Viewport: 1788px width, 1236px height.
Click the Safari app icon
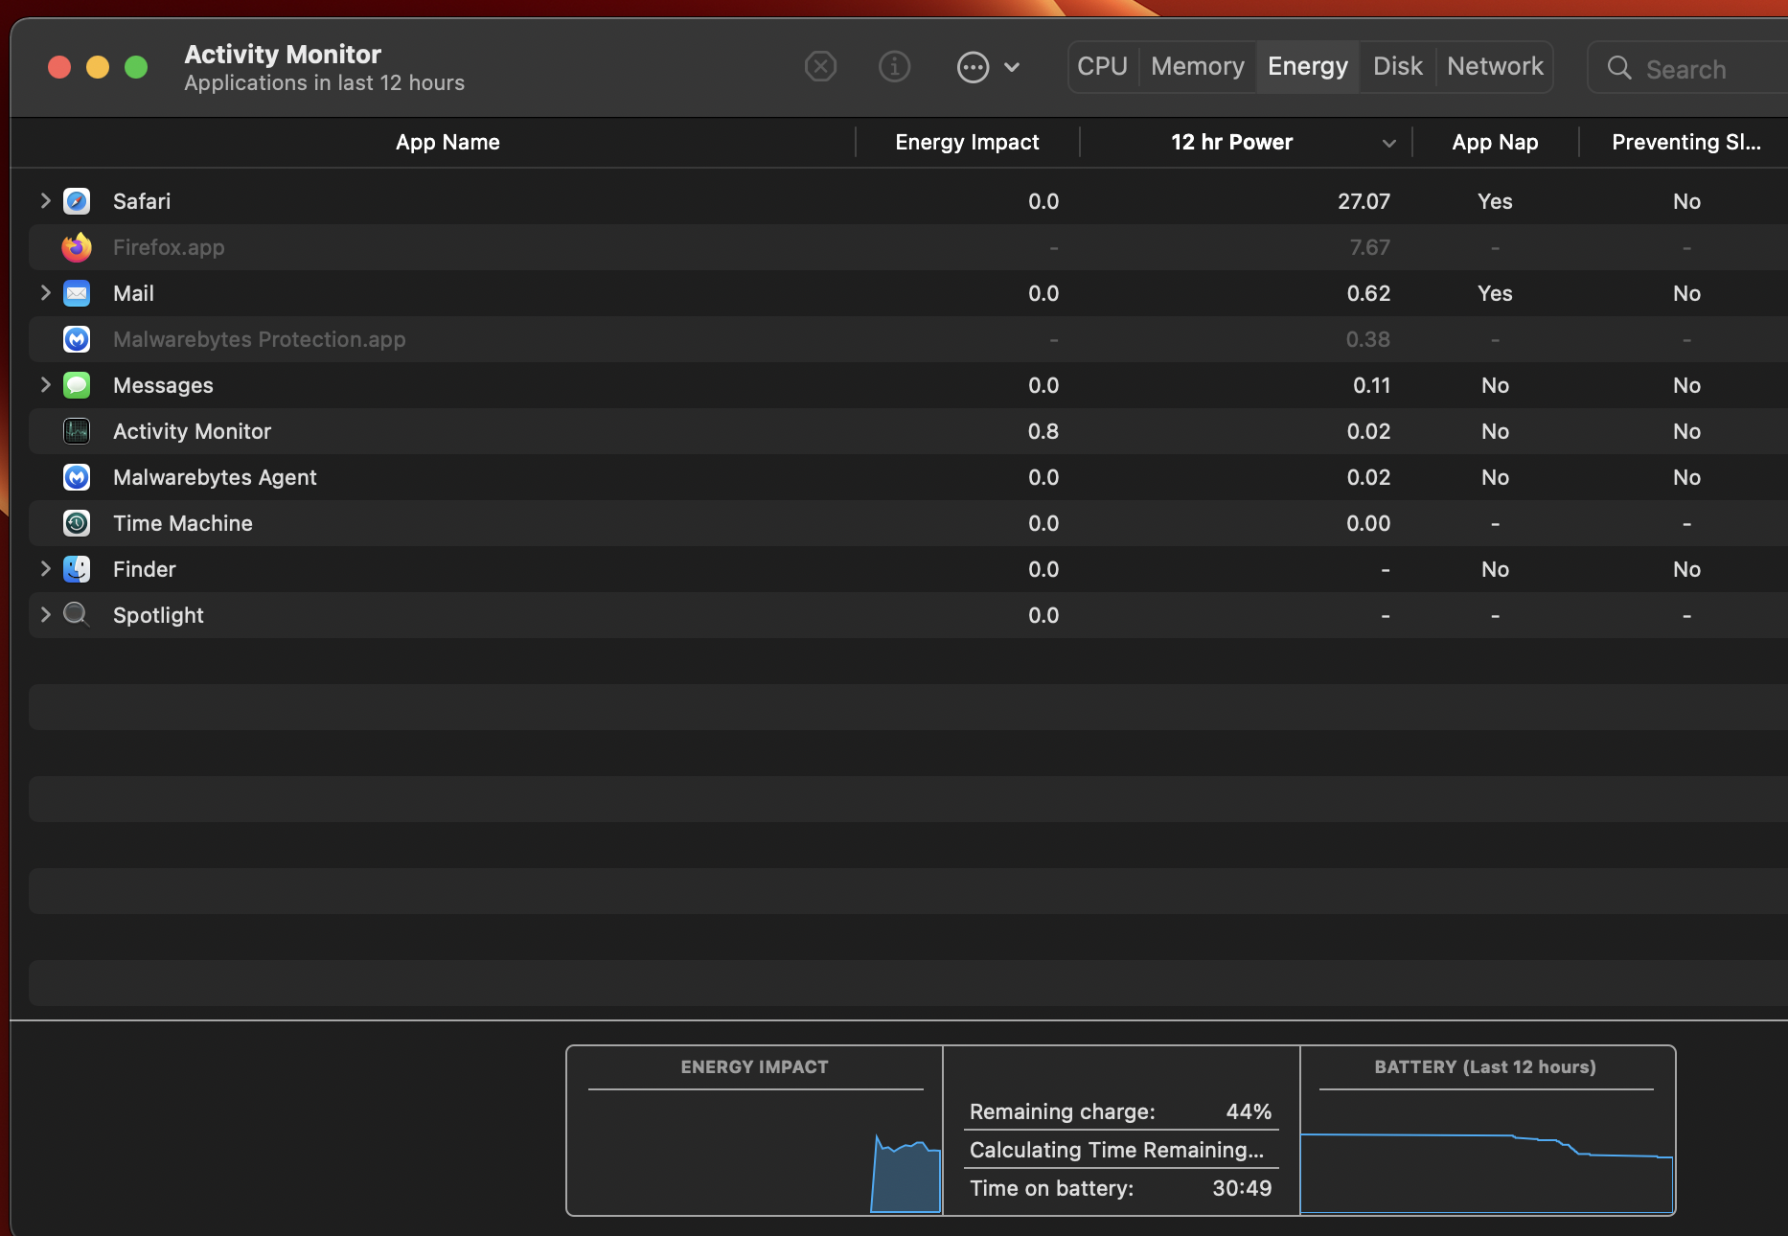coord(77,201)
